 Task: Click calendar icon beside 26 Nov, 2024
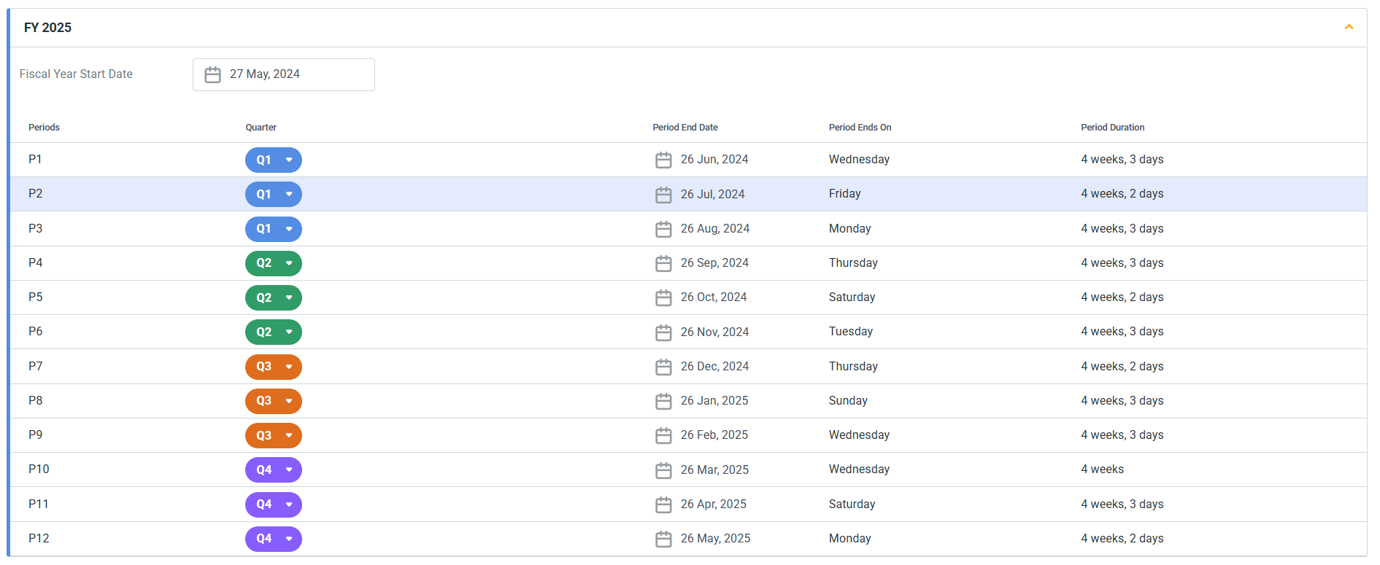(x=663, y=332)
